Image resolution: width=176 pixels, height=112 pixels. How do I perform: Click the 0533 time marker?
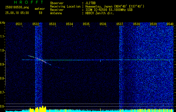click(x=53, y=24)
